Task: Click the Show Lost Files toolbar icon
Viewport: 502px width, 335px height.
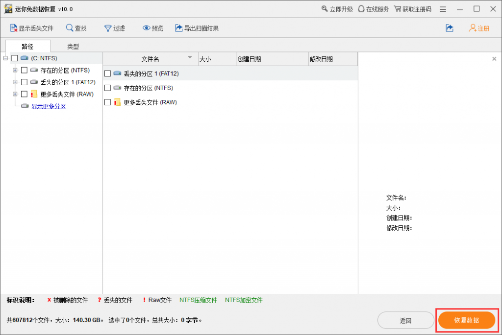Action: 13,28
